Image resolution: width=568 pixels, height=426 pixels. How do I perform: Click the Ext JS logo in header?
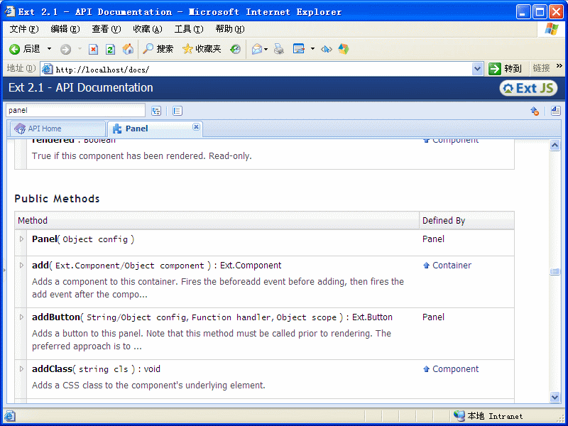coord(528,88)
